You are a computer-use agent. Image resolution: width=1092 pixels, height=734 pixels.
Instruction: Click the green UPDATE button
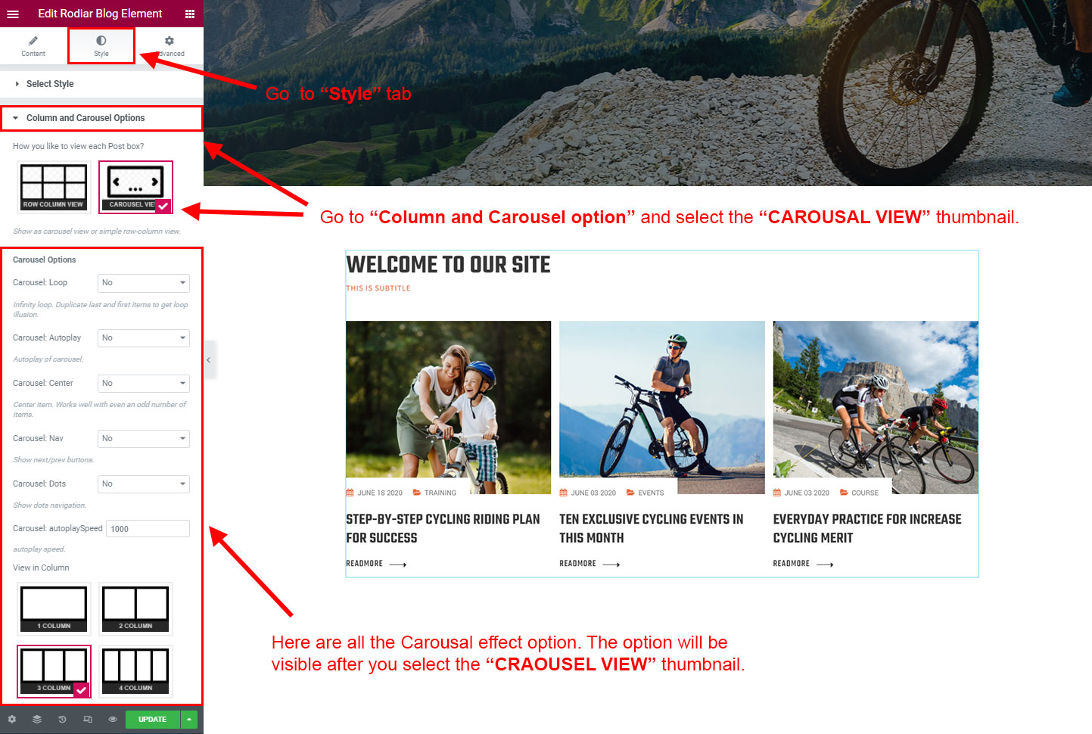click(x=153, y=720)
